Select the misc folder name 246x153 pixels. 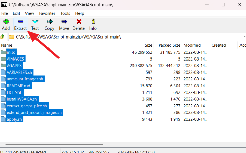click(11, 52)
